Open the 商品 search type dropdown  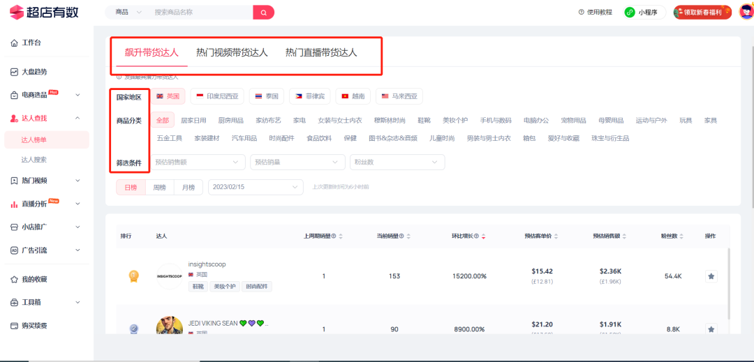[x=128, y=13]
